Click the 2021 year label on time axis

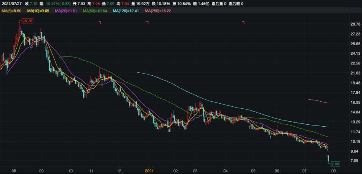pos(150,171)
